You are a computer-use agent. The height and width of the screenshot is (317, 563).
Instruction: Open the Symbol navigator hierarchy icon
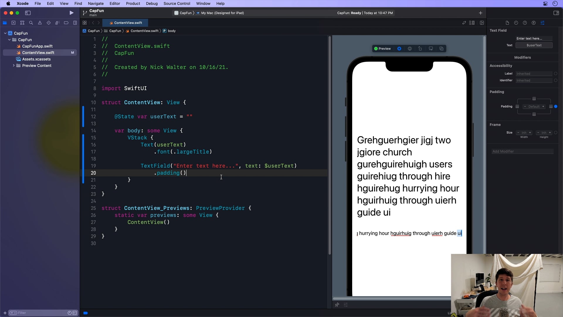[22, 23]
